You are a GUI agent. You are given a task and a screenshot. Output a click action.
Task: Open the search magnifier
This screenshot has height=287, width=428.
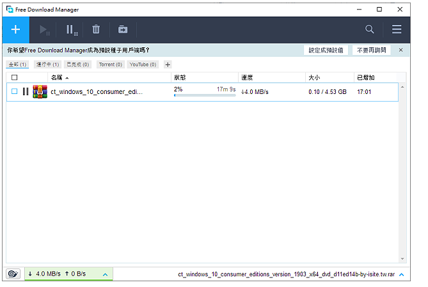click(370, 29)
